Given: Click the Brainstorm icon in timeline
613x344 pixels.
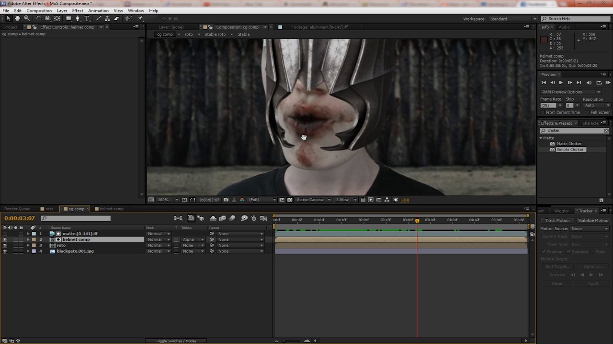Looking at the screenshot, I should click(x=244, y=218).
